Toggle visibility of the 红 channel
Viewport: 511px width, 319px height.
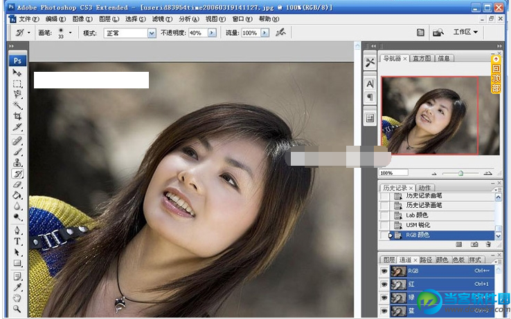coord(384,284)
